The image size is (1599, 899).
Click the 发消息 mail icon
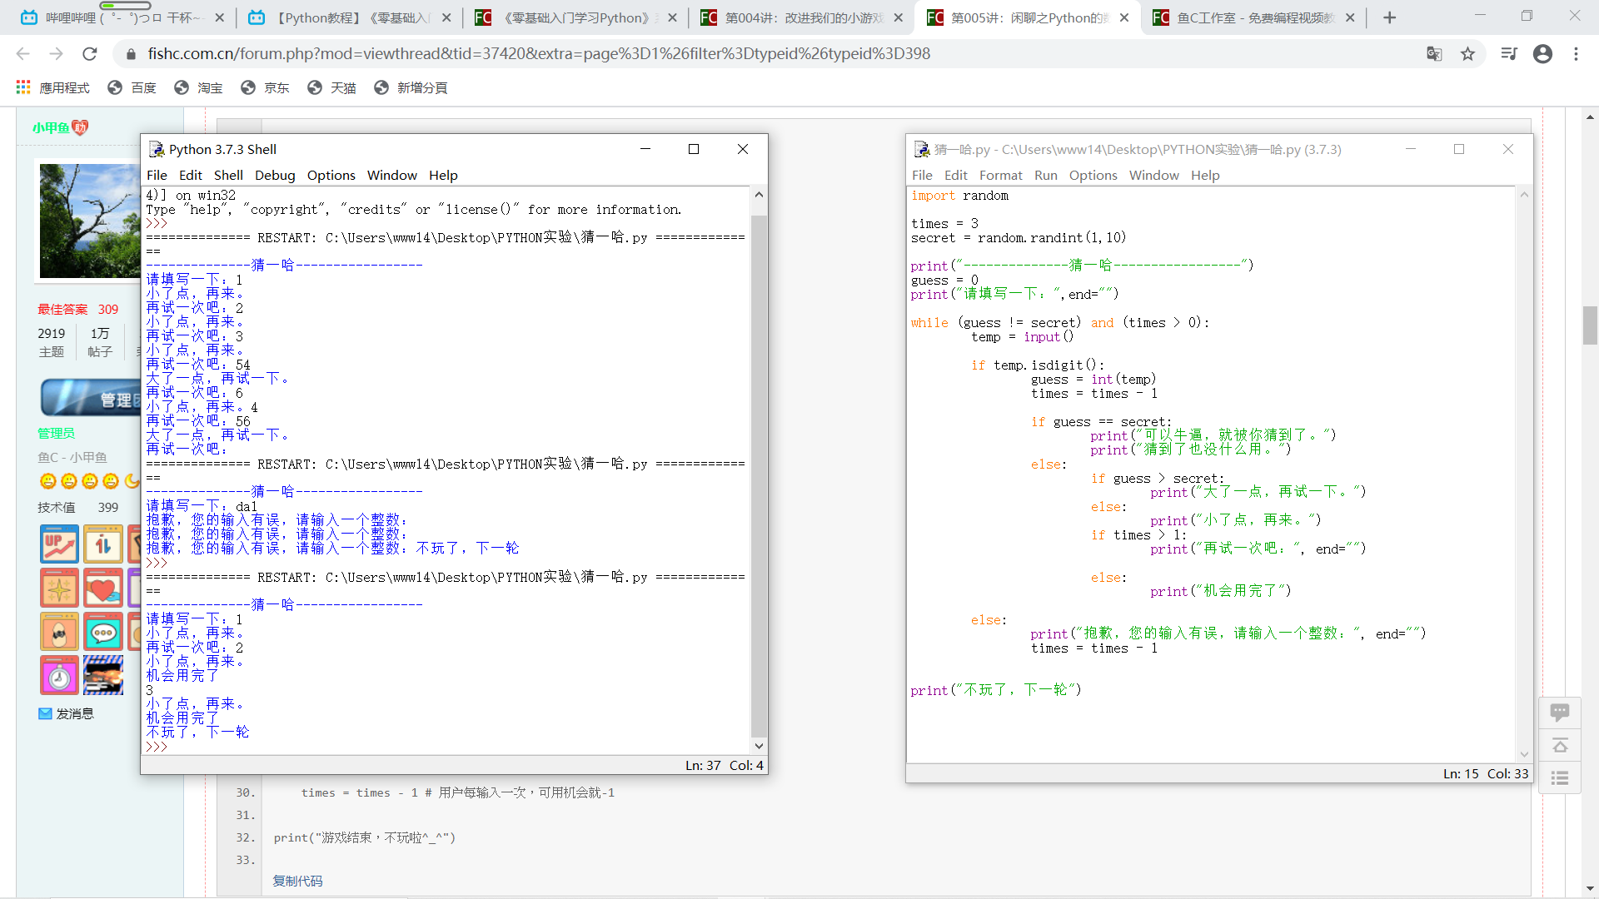pyautogui.click(x=46, y=713)
